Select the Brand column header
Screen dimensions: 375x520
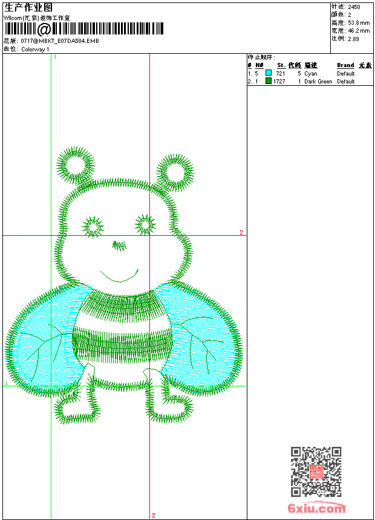coord(345,65)
